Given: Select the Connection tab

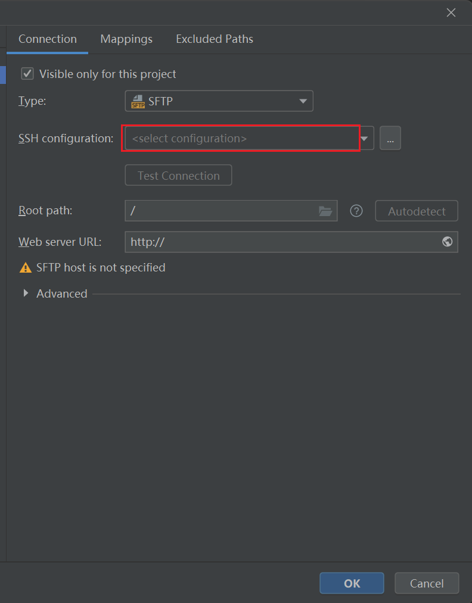Looking at the screenshot, I should (x=47, y=39).
